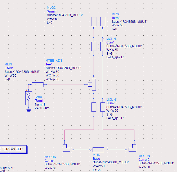The width and height of the screenshot is (177, 172).
Task: Click Tee1's W1=W50 parameter
Action: tap(52, 72)
